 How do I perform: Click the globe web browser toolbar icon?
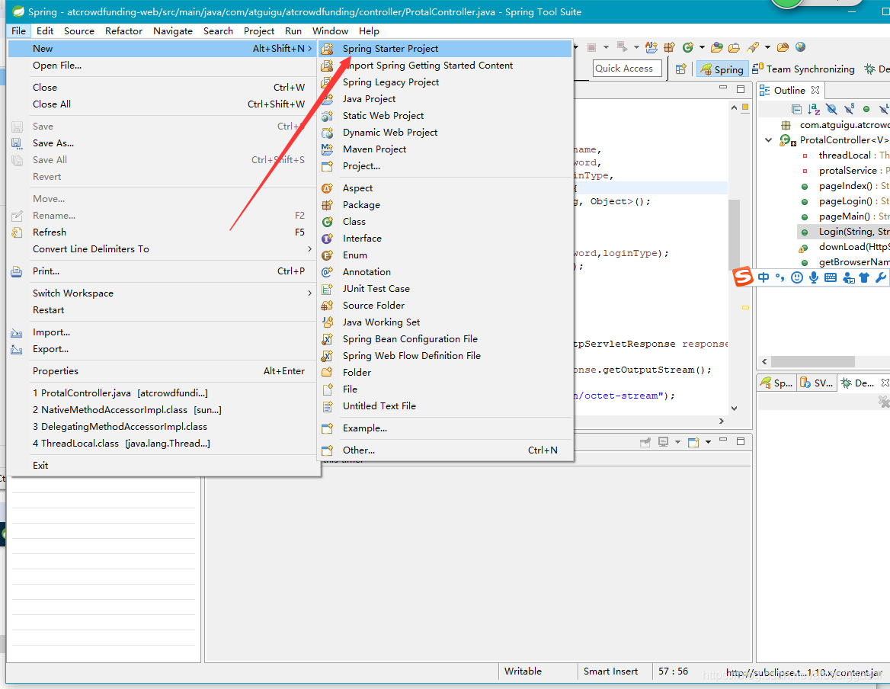800,47
